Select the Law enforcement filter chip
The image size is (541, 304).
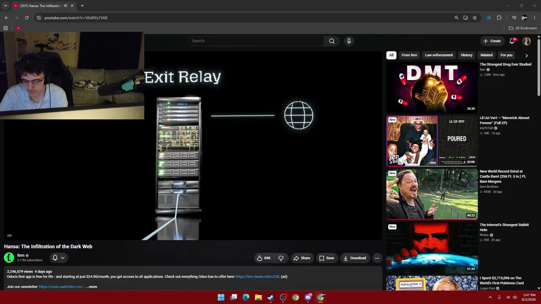click(x=439, y=55)
